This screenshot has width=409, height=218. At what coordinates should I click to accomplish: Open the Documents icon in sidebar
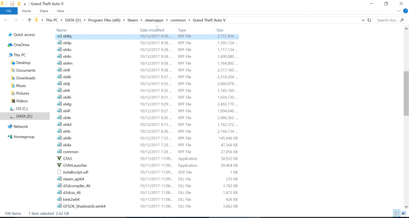point(13,70)
